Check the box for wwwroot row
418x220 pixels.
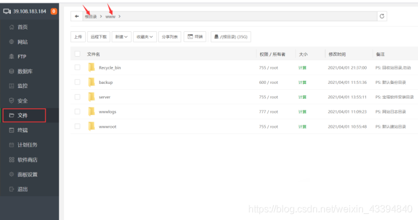pos(77,126)
